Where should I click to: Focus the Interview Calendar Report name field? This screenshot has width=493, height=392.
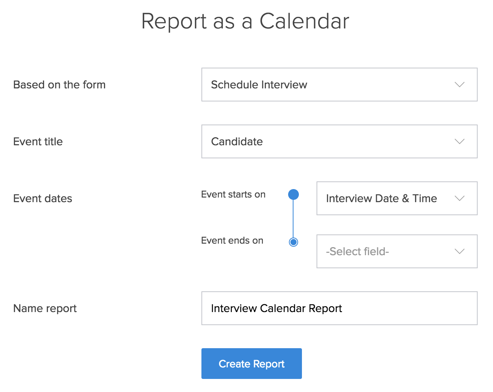pyautogui.click(x=339, y=308)
